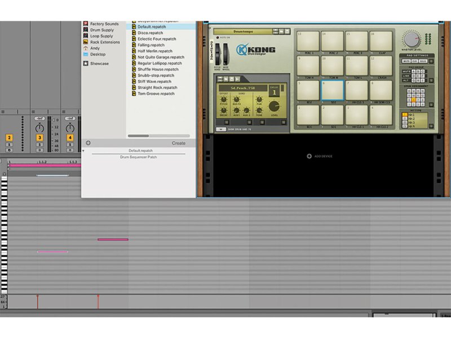This screenshot has width=451, height=338.
Task: Select Desktop in the browser locations
Action: click(94, 55)
